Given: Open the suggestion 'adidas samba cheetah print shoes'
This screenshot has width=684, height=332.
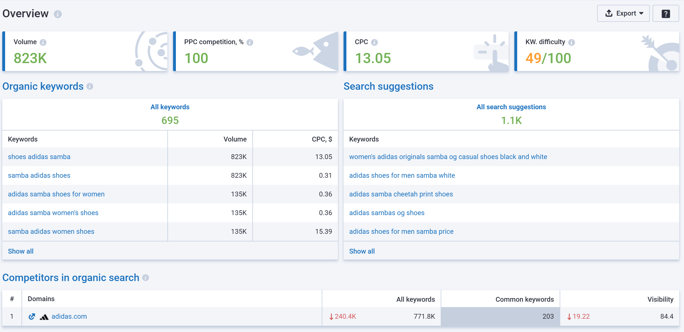Looking at the screenshot, I should pyautogui.click(x=401, y=194).
